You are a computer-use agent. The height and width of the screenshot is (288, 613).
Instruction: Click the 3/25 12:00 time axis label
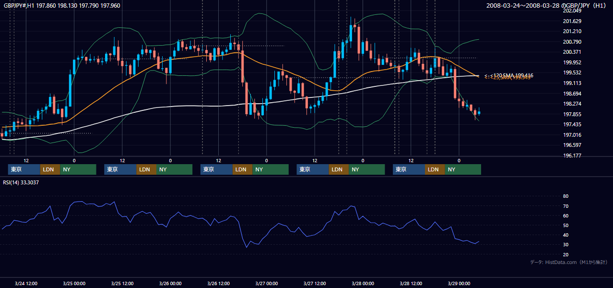click(x=122, y=283)
